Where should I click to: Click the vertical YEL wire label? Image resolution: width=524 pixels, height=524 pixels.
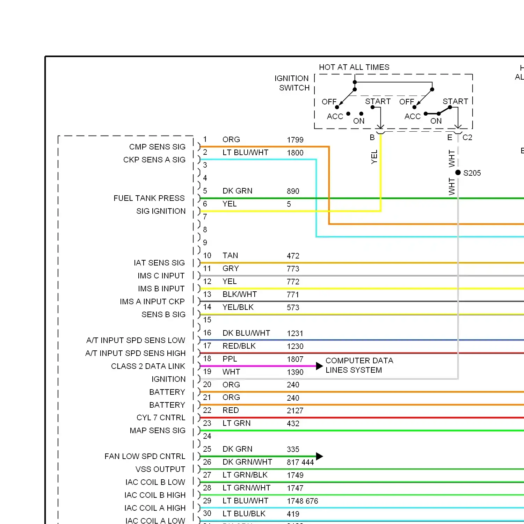tap(374, 157)
